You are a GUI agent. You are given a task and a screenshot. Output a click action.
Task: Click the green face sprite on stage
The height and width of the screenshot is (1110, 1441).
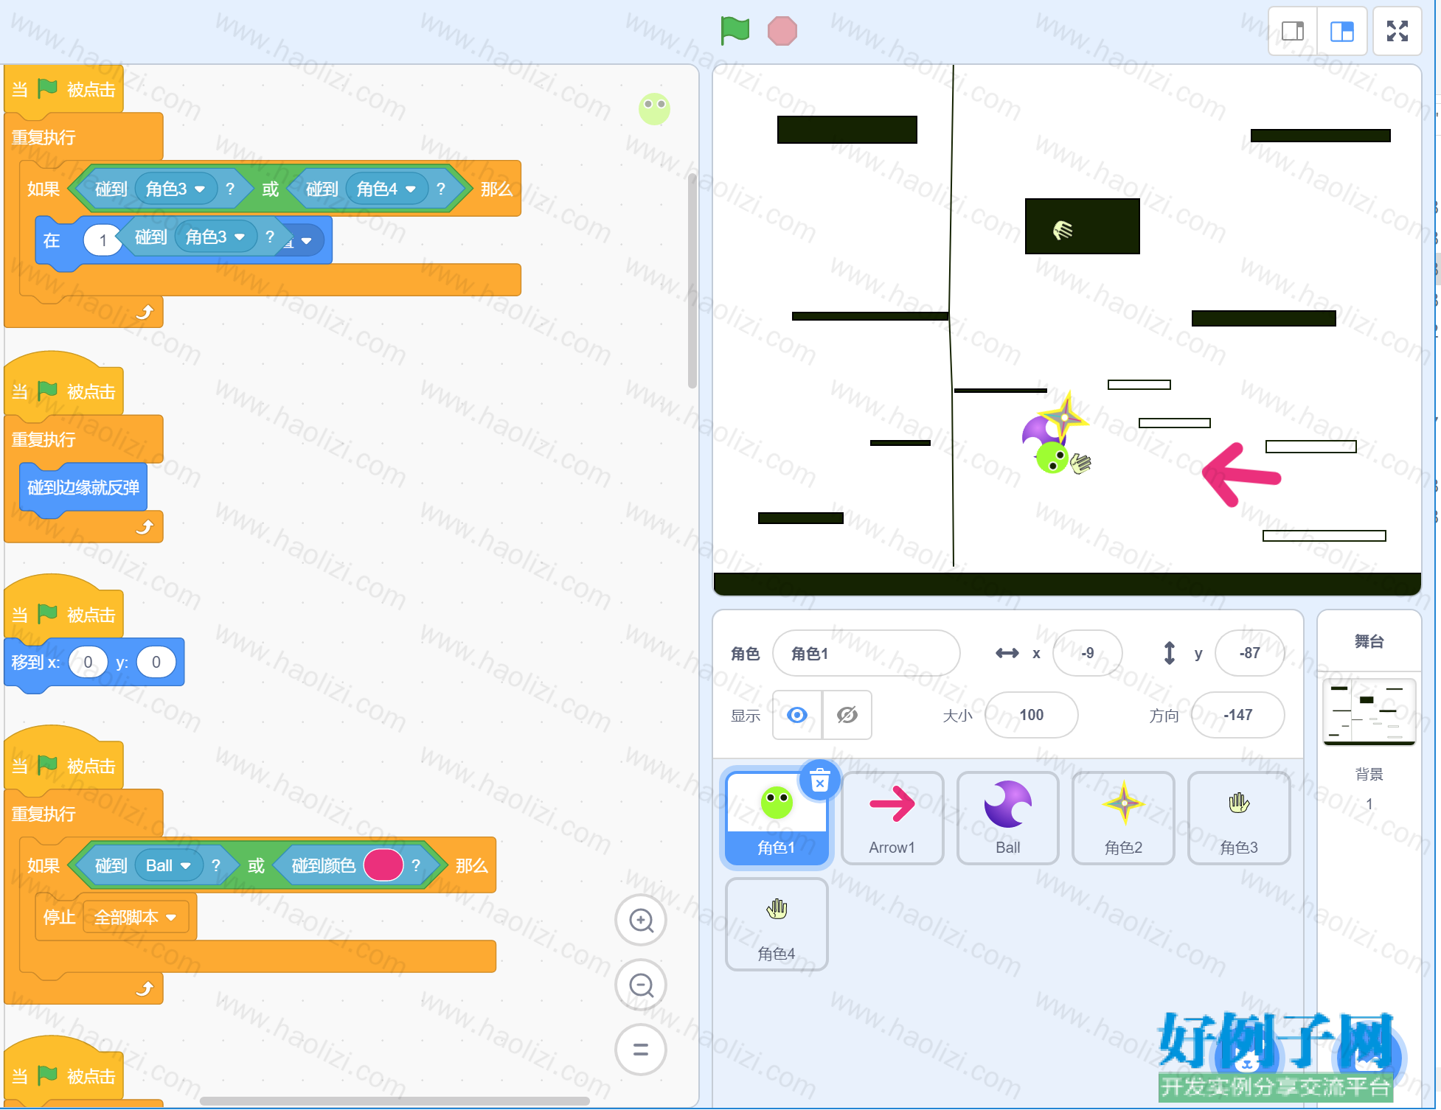[x=1052, y=458]
